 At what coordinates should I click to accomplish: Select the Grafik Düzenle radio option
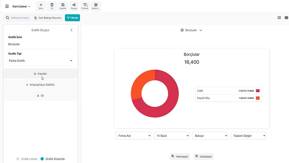[42, 159]
